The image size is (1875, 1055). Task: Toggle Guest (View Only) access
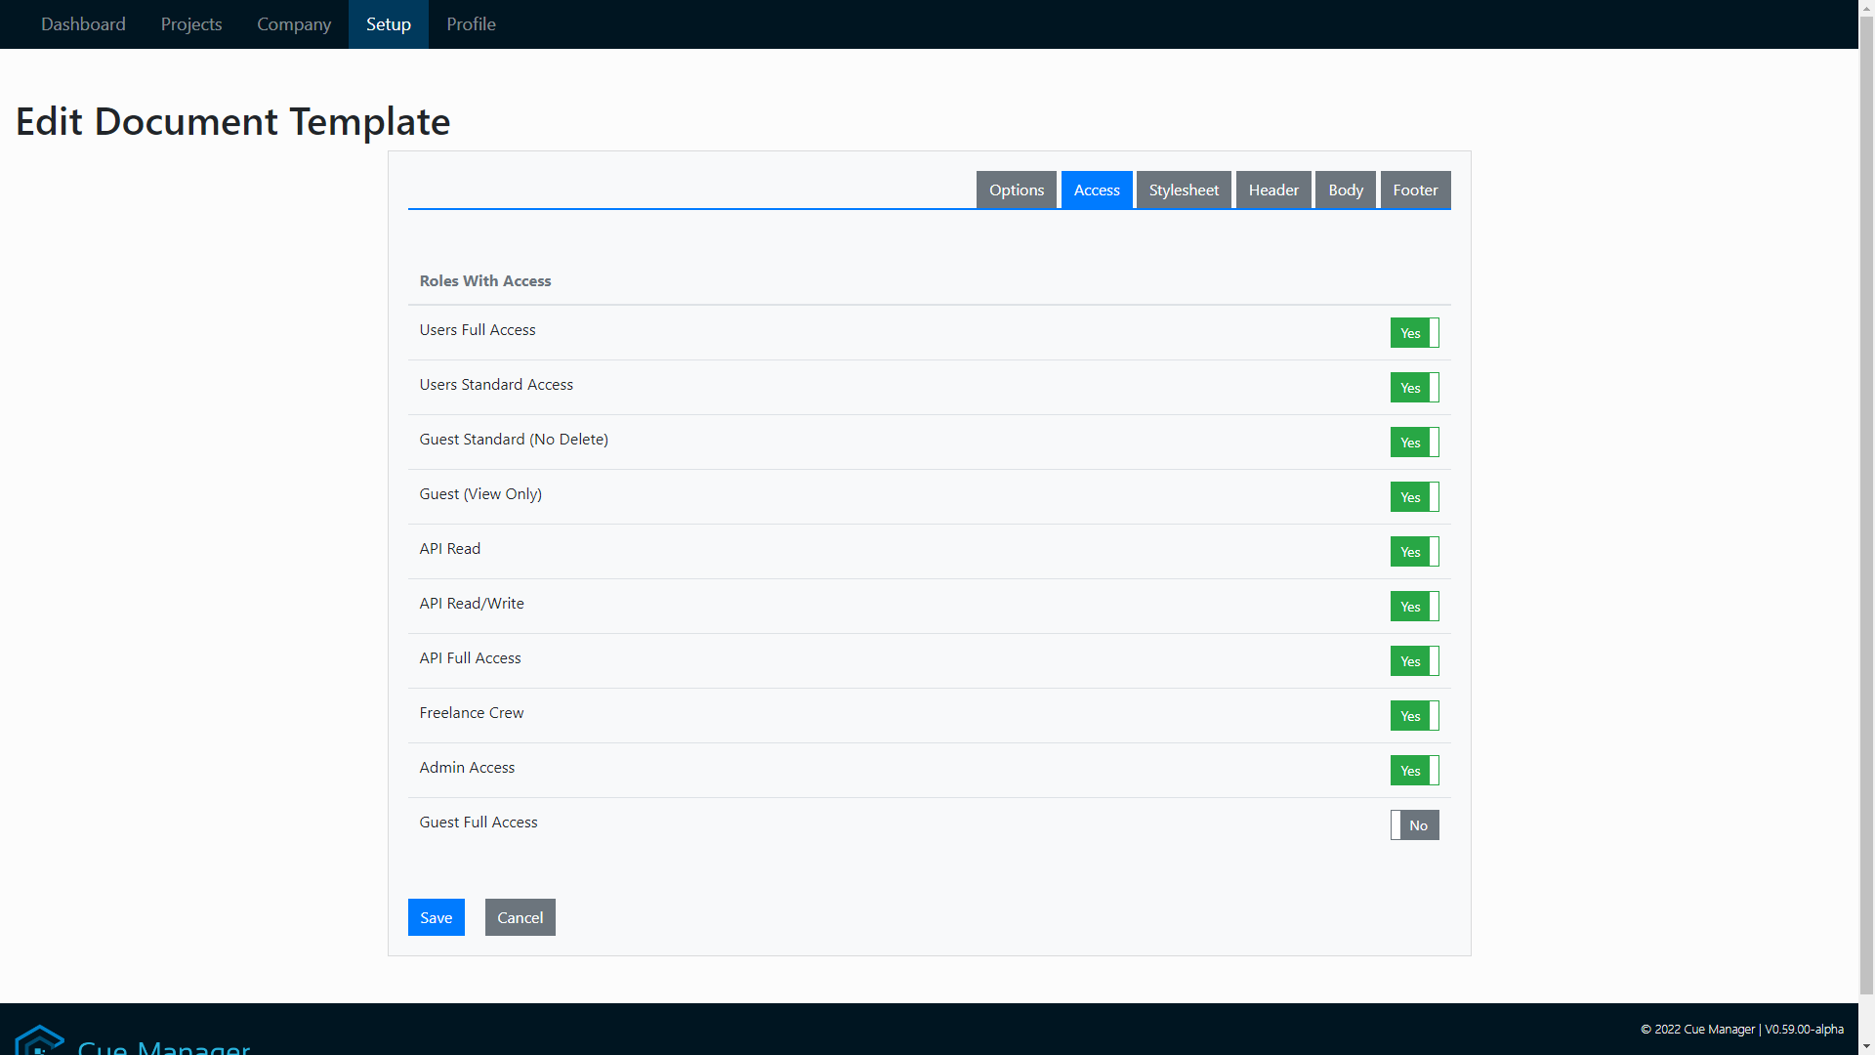1414,496
